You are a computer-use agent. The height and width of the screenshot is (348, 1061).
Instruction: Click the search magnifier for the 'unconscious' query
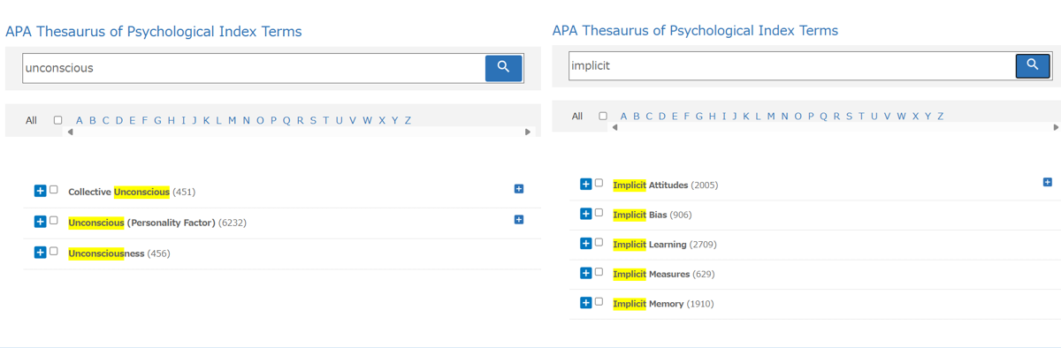point(503,68)
